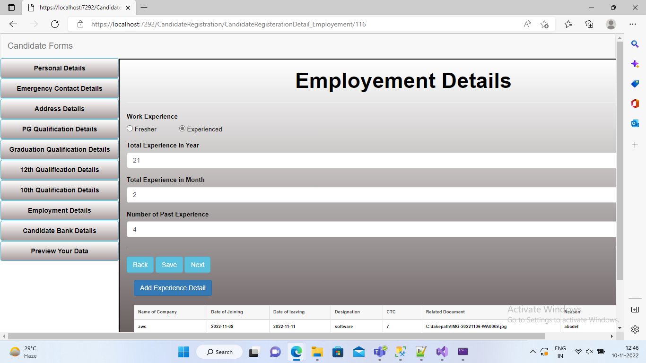Open a new browser tab
646x363 pixels.
click(144, 8)
